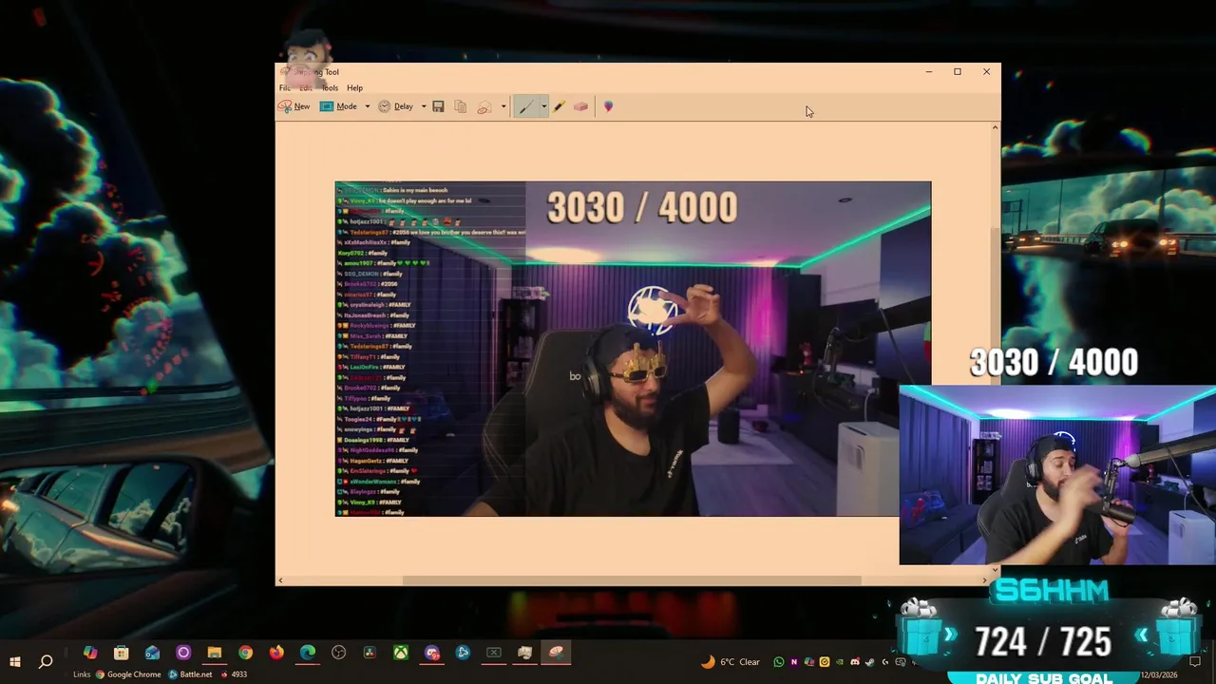Select the Eraser tool
Screen dimensions: 1216x684
pyautogui.click(x=580, y=106)
